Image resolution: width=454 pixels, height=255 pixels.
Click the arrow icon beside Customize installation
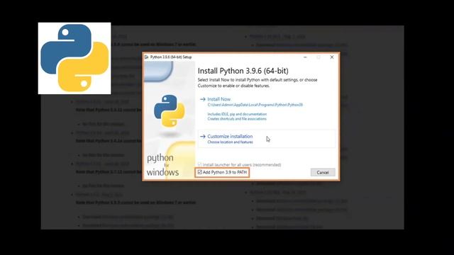pos(203,136)
